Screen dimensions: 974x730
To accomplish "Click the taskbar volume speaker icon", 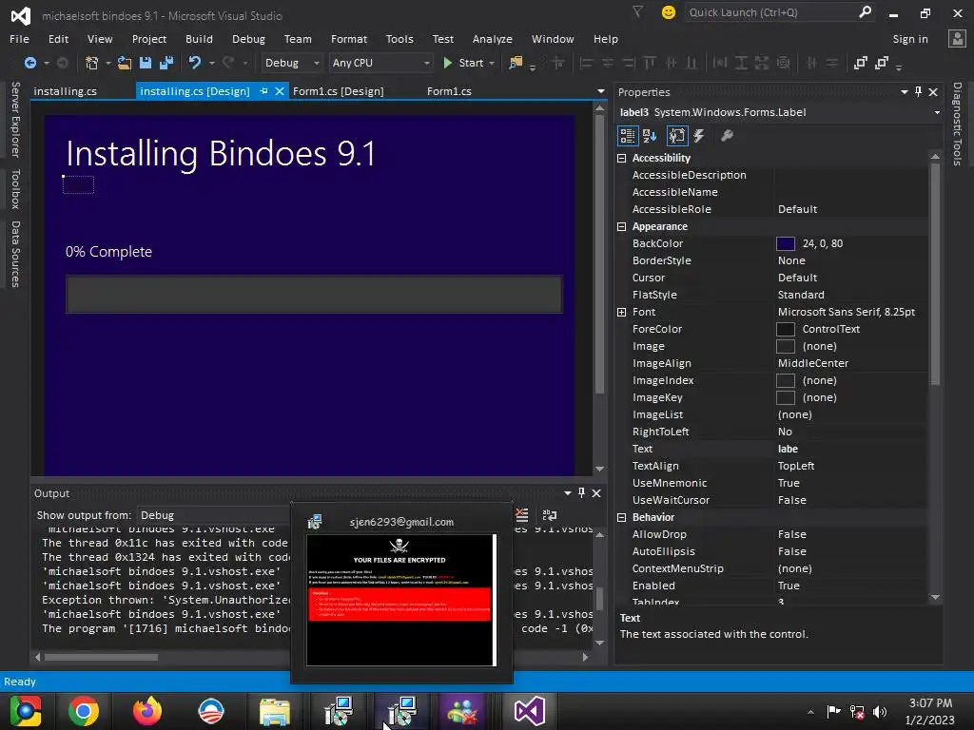I will click(879, 711).
